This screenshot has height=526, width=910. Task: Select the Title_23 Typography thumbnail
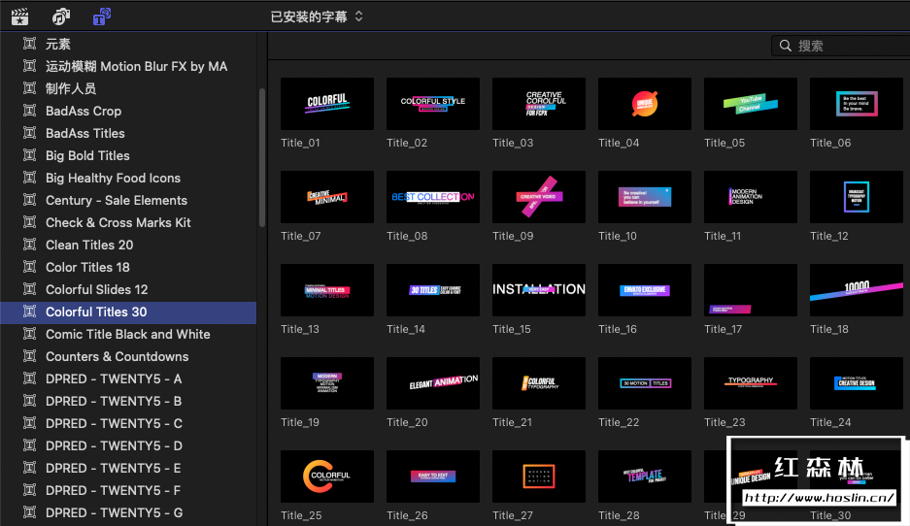pos(751,383)
